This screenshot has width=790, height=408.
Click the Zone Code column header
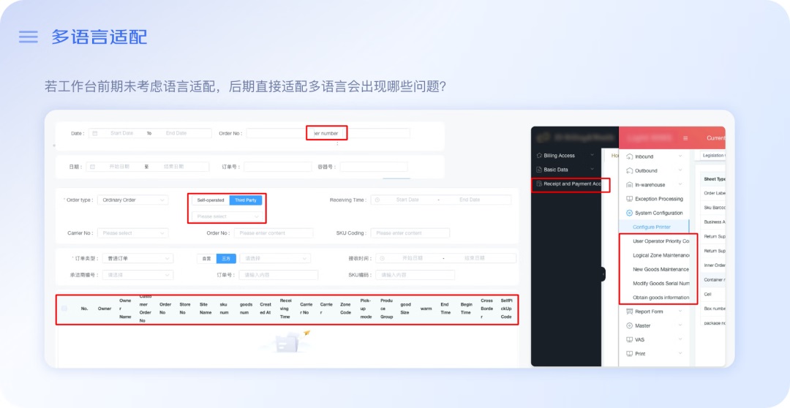click(x=345, y=309)
